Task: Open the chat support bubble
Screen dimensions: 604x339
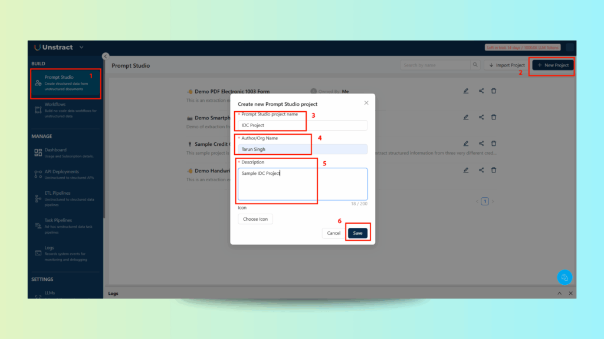Action: 564,277
